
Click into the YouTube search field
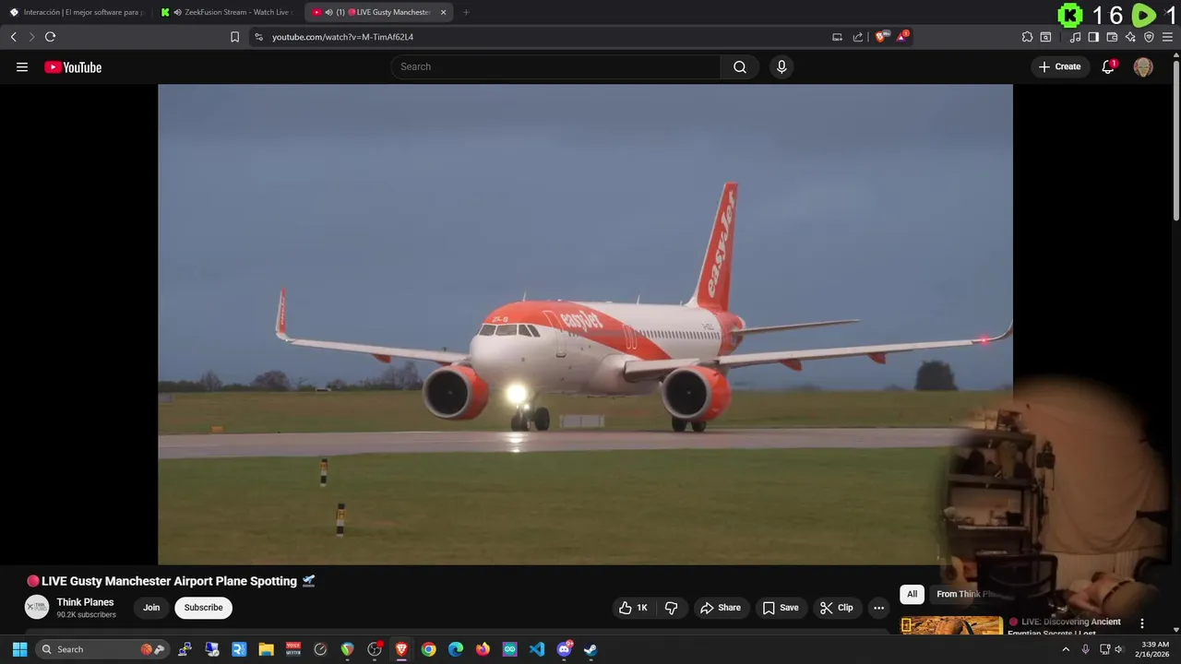click(555, 66)
